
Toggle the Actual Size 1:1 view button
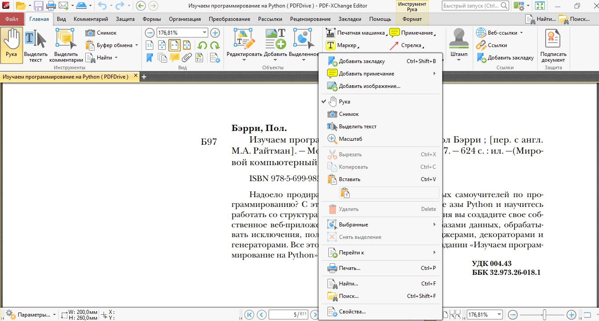(150, 45)
